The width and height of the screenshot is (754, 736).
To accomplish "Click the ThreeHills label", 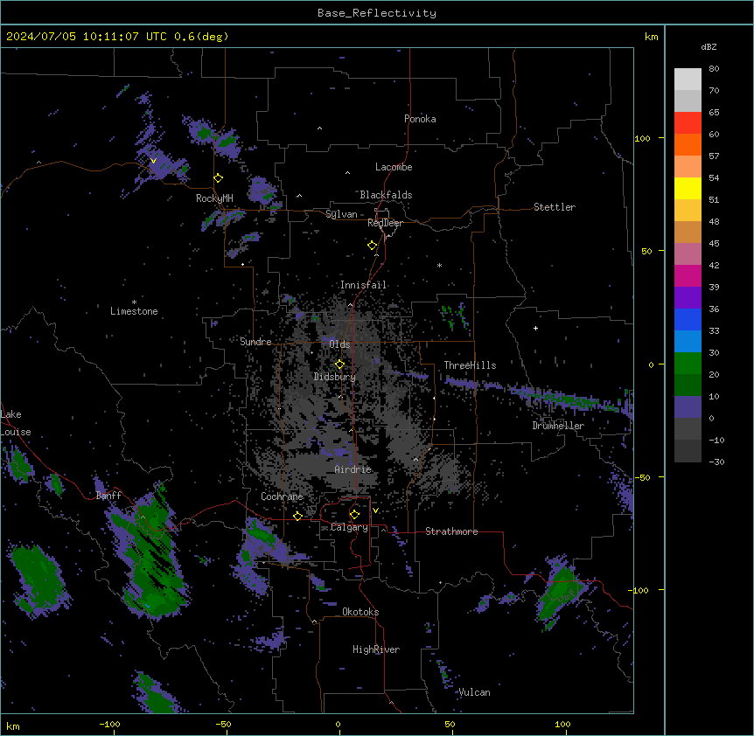I will [x=470, y=365].
